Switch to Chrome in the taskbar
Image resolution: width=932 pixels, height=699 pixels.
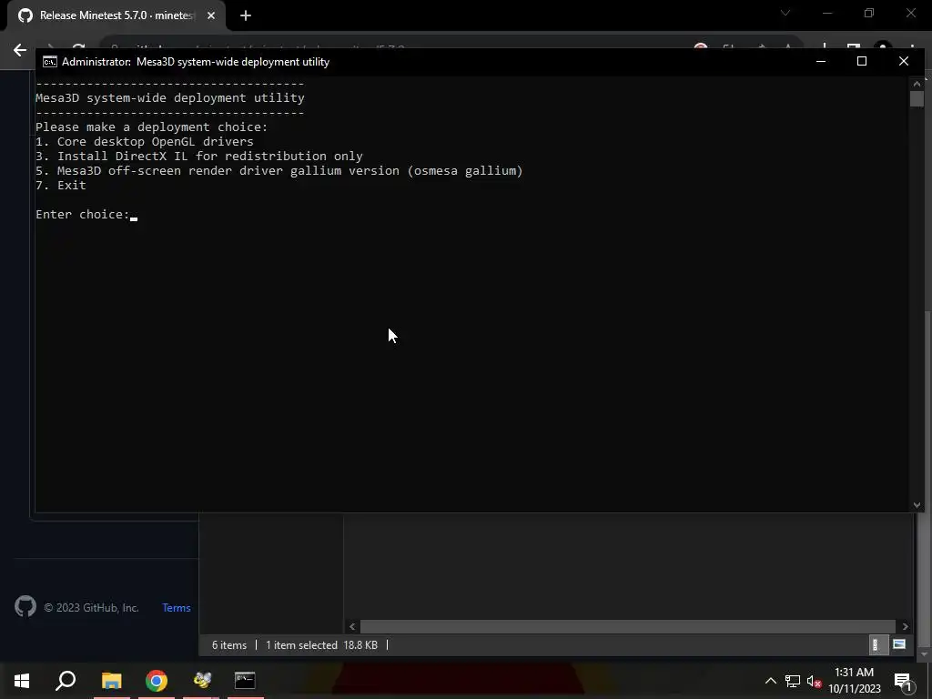157,680
